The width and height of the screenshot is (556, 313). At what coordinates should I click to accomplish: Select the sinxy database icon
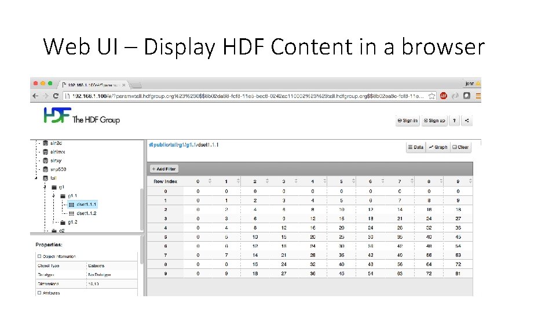point(45,161)
